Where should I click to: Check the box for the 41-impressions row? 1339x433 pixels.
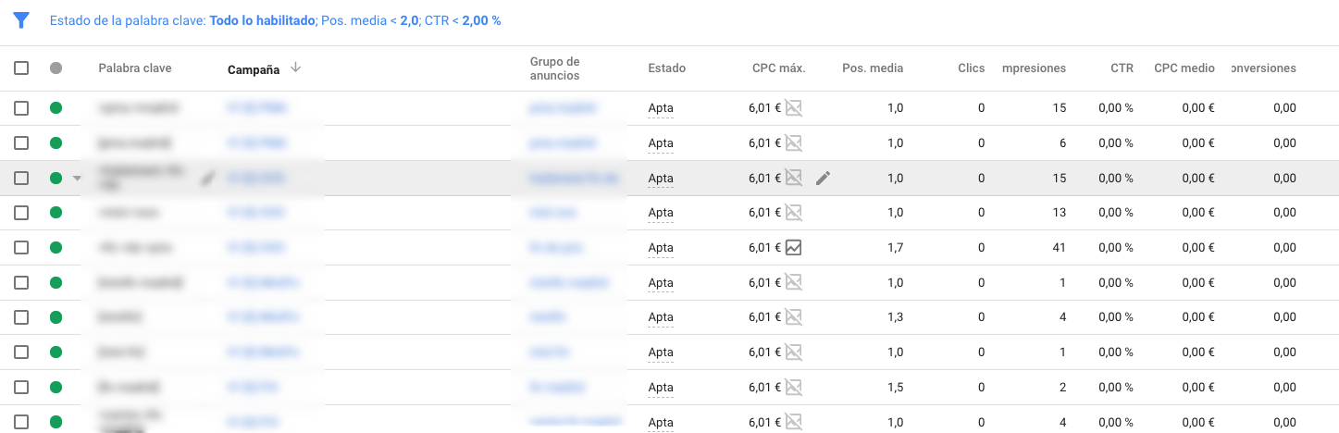click(x=21, y=248)
